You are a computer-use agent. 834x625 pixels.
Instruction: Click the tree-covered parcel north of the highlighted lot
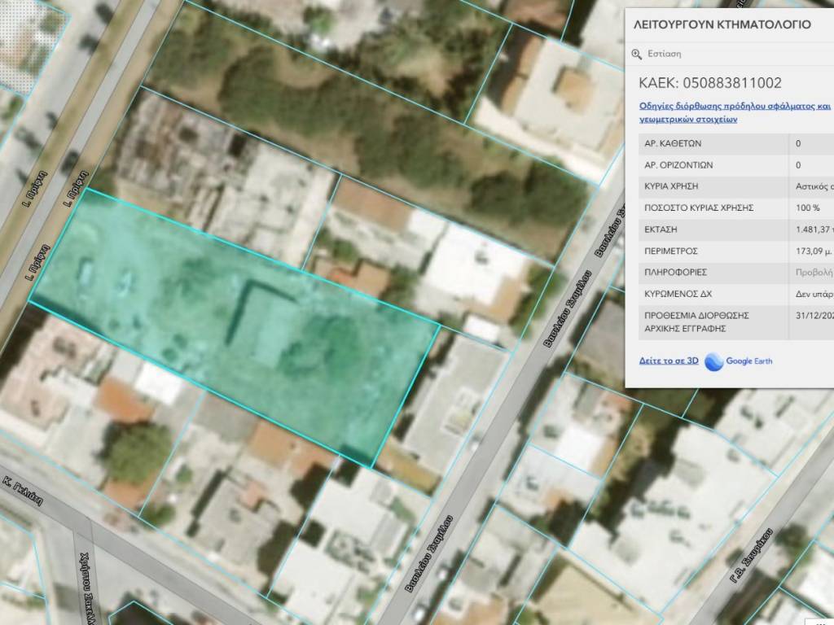(367, 122)
